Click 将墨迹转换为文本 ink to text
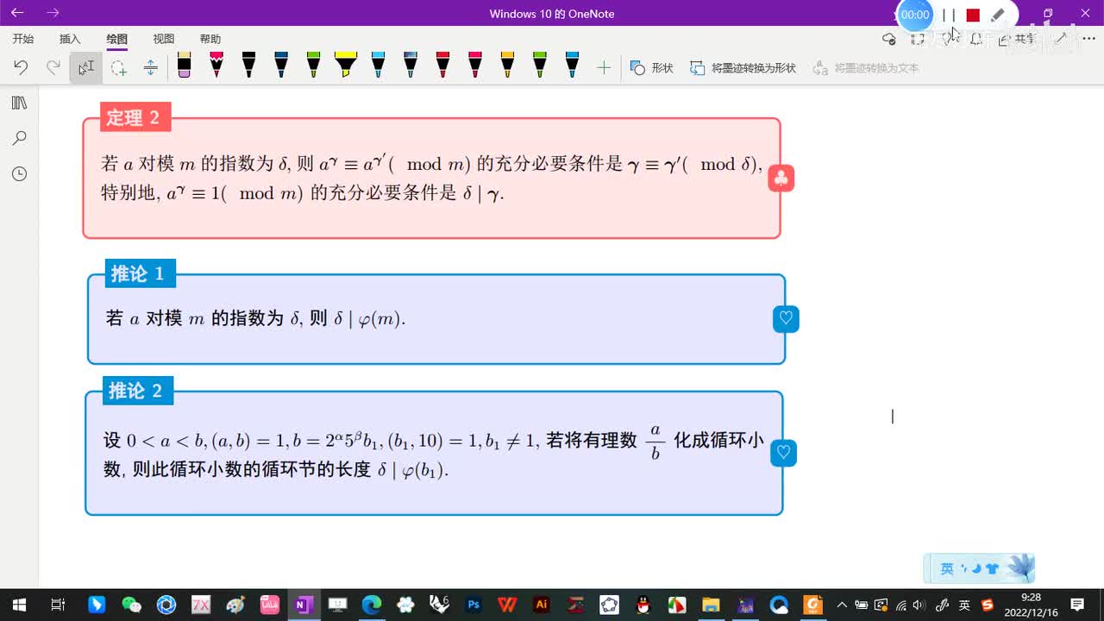This screenshot has width=1104, height=621. 866,67
